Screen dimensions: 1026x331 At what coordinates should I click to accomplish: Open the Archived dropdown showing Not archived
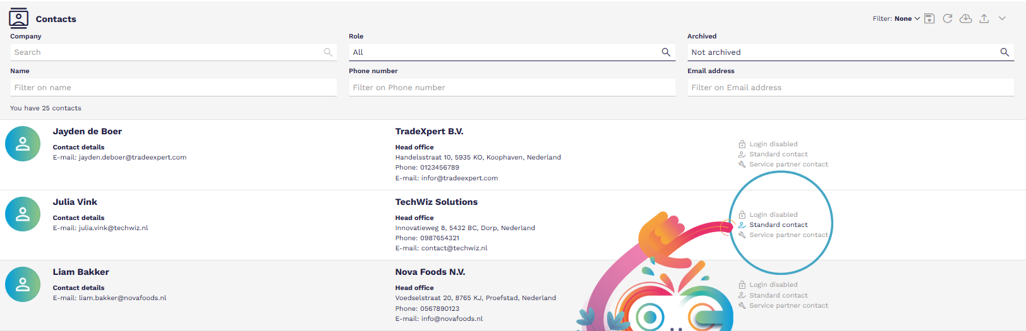[850, 52]
